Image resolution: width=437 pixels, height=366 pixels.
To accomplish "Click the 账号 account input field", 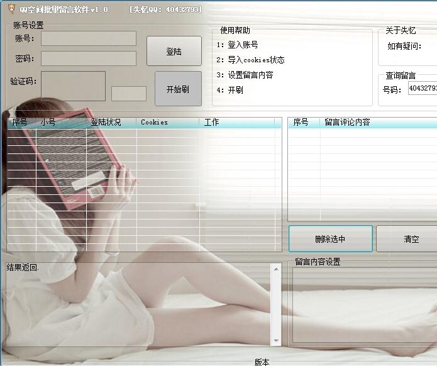I will (x=89, y=38).
